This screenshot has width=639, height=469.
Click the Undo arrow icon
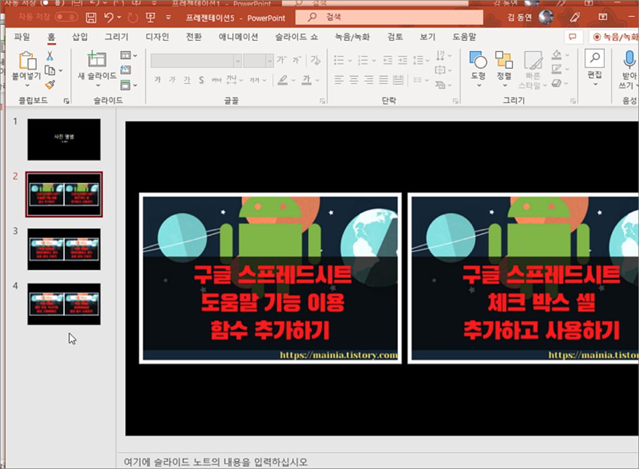108,18
